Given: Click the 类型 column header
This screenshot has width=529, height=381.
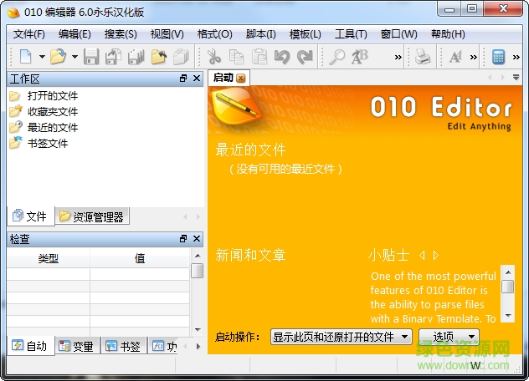Looking at the screenshot, I should (x=49, y=259).
